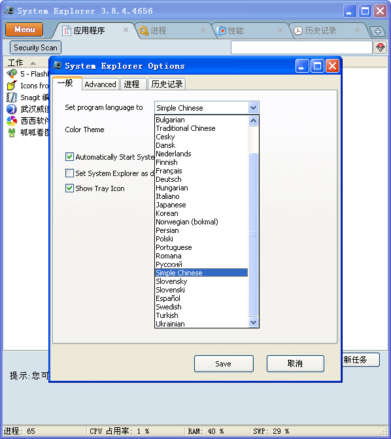Click the main search input field
391x439 pixels.
(x=301, y=47)
